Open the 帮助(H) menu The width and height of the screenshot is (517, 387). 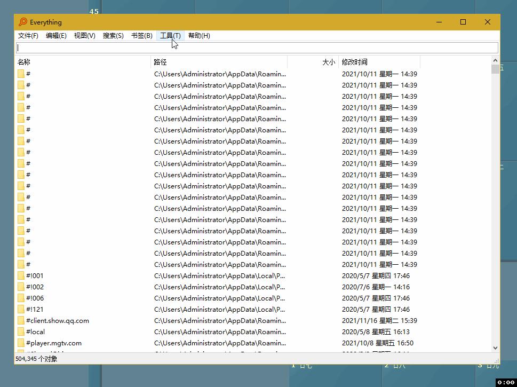(199, 35)
